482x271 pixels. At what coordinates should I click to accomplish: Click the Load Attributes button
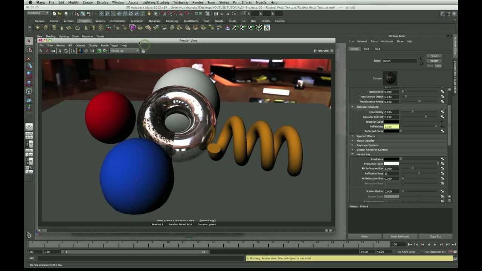tap(400, 236)
